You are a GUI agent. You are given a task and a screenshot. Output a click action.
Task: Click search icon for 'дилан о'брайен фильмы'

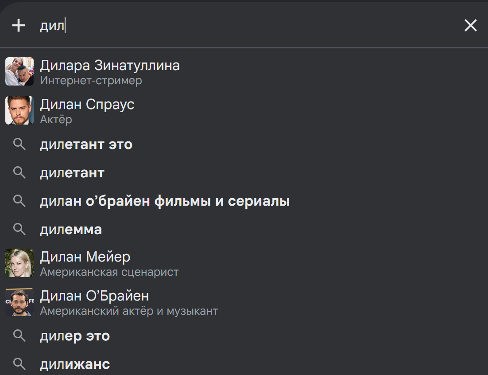point(19,201)
